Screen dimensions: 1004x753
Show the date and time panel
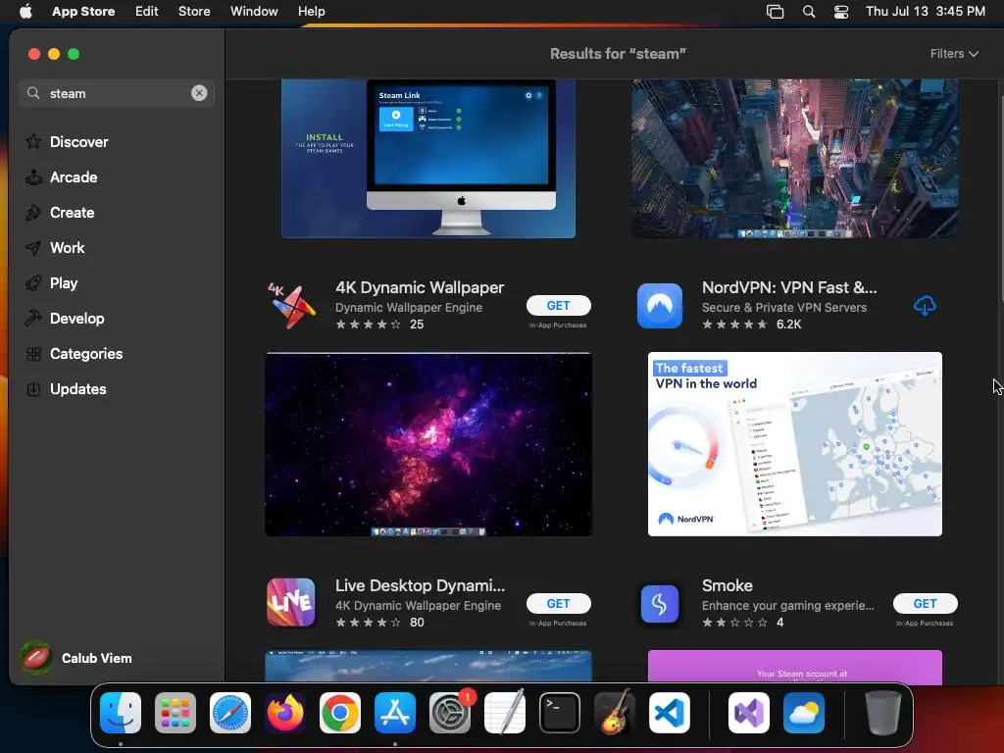926,12
